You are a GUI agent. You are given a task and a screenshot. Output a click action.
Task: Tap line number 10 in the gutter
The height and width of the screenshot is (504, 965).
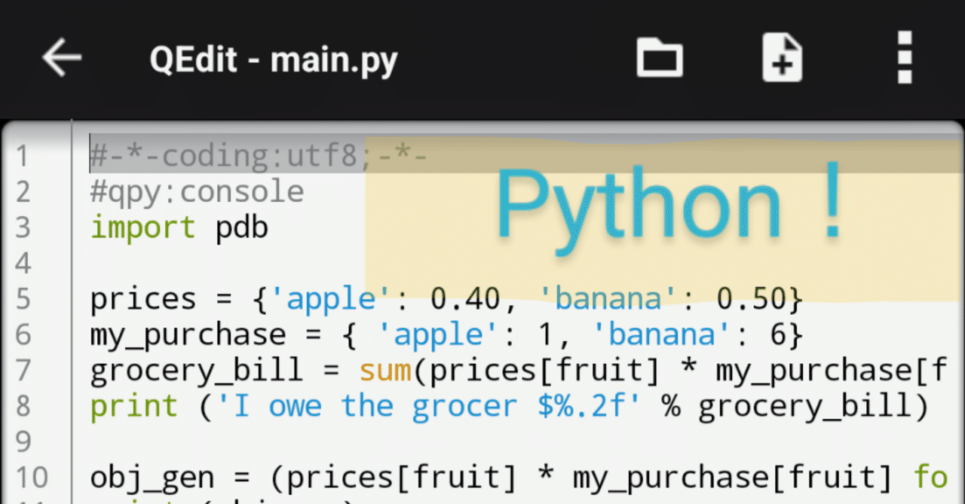[x=29, y=476]
